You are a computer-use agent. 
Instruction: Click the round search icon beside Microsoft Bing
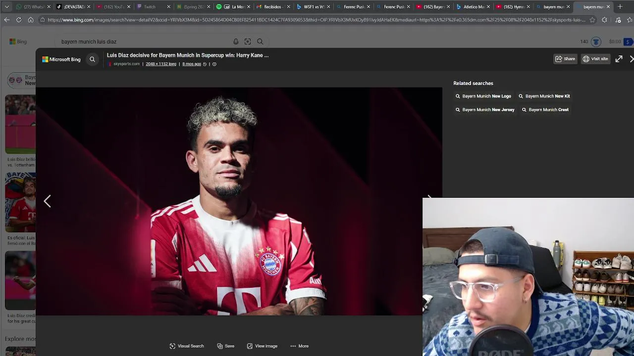(x=92, y=59)
